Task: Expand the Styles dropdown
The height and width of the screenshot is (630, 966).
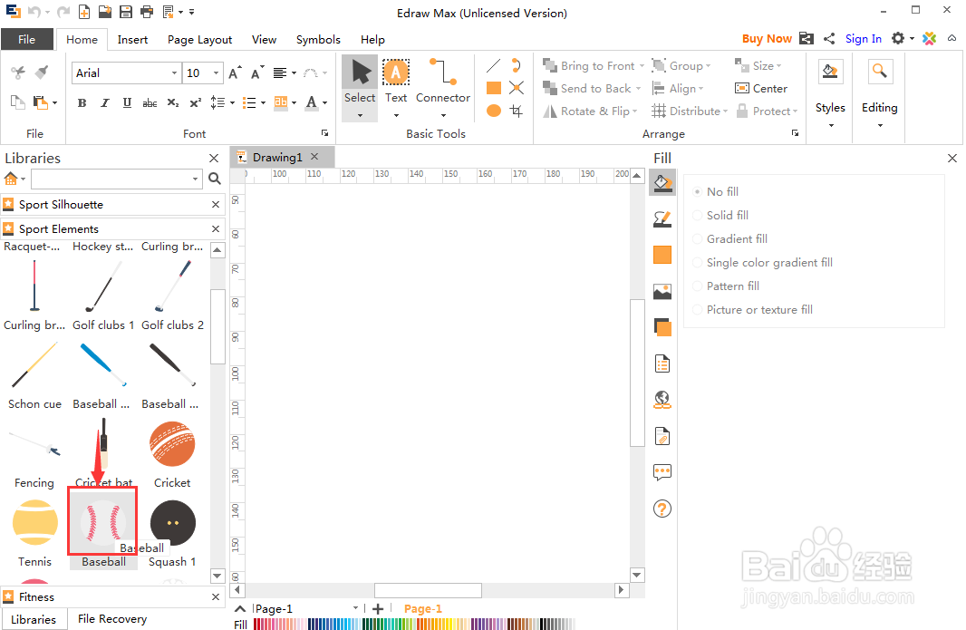Action: click(x=830, y=126)
